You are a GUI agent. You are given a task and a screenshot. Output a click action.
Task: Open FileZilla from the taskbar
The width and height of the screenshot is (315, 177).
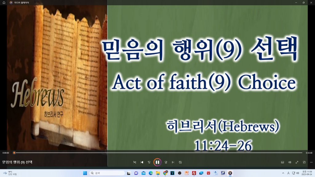click(x=194, y=173)
